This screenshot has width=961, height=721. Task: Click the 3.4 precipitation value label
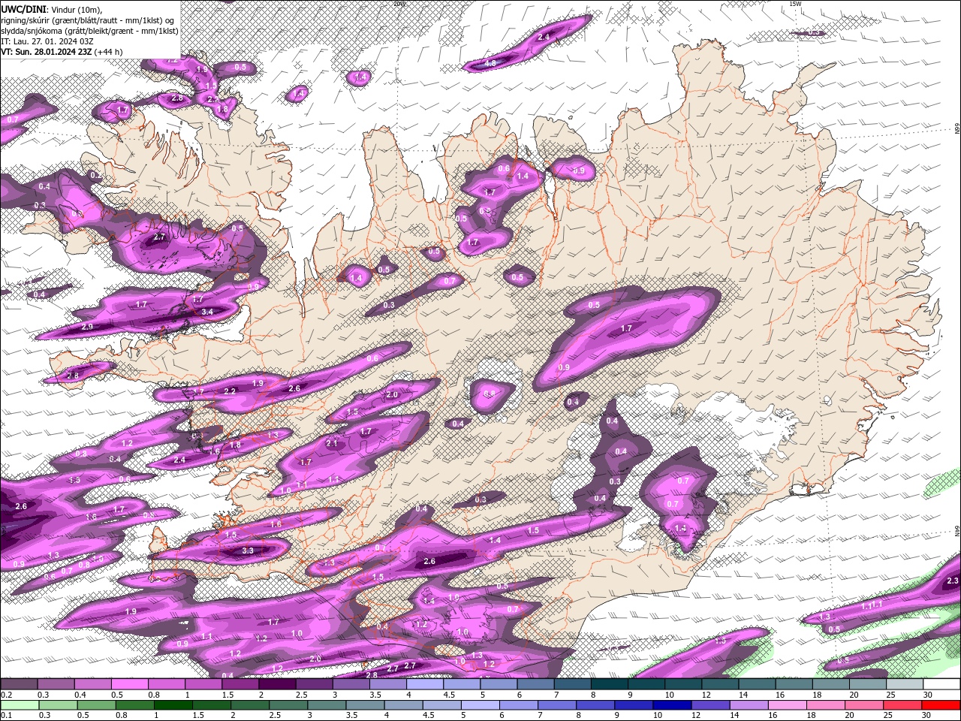208,312
